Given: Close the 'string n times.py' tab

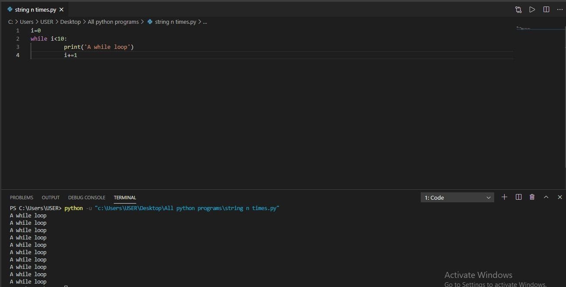Looking at the screenshot, I should 61,10.
